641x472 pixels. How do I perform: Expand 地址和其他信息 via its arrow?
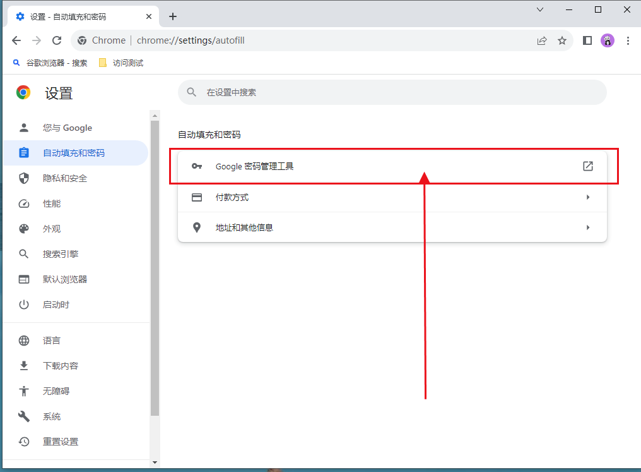click(588, 227)
